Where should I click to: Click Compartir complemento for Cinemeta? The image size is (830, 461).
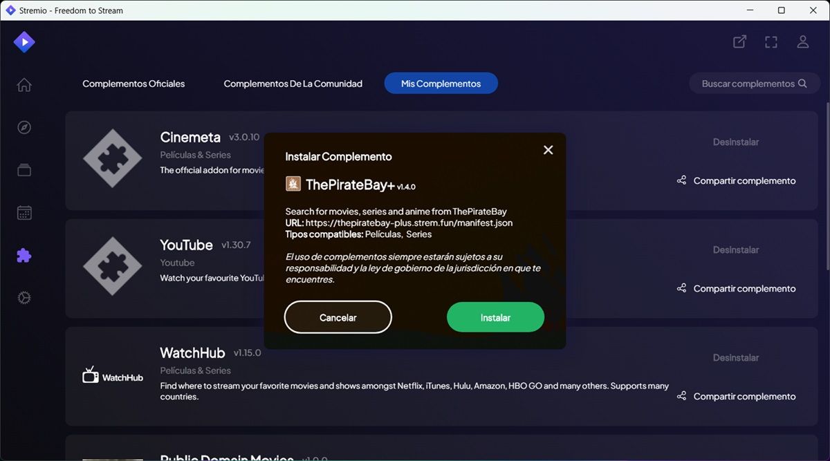pos(744,180)
